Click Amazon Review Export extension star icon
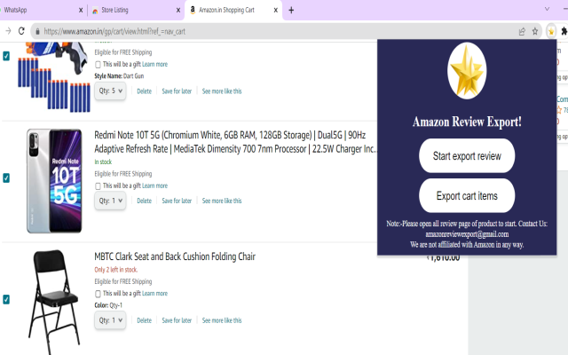This screenshot has height=355, width=568. click(551, 32)
